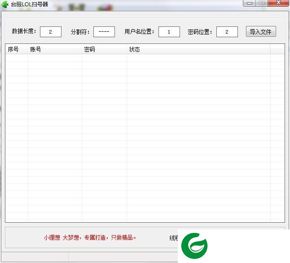Select the red slogan text 小理想 大梦想
Screen dimensions: 290x263
pyautogui.click(x=62, y=237)
